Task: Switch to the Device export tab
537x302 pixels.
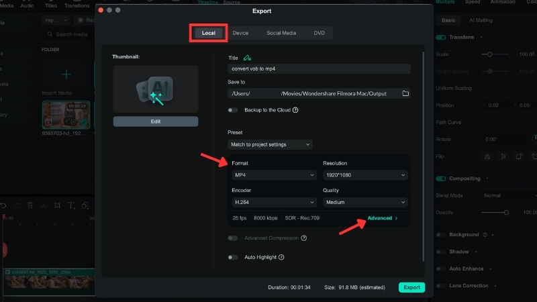Action: click(240, 33)
